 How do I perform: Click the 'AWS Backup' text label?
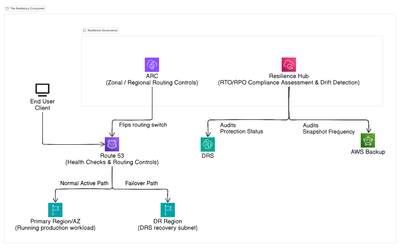pyautogui.click(x=368, y=152)
